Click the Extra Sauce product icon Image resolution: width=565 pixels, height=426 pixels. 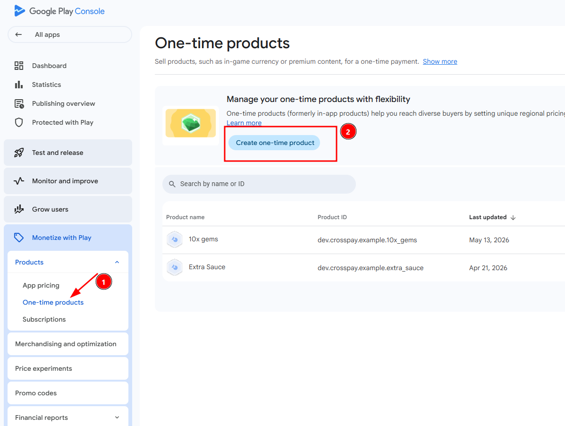click(x=175, y=267)
